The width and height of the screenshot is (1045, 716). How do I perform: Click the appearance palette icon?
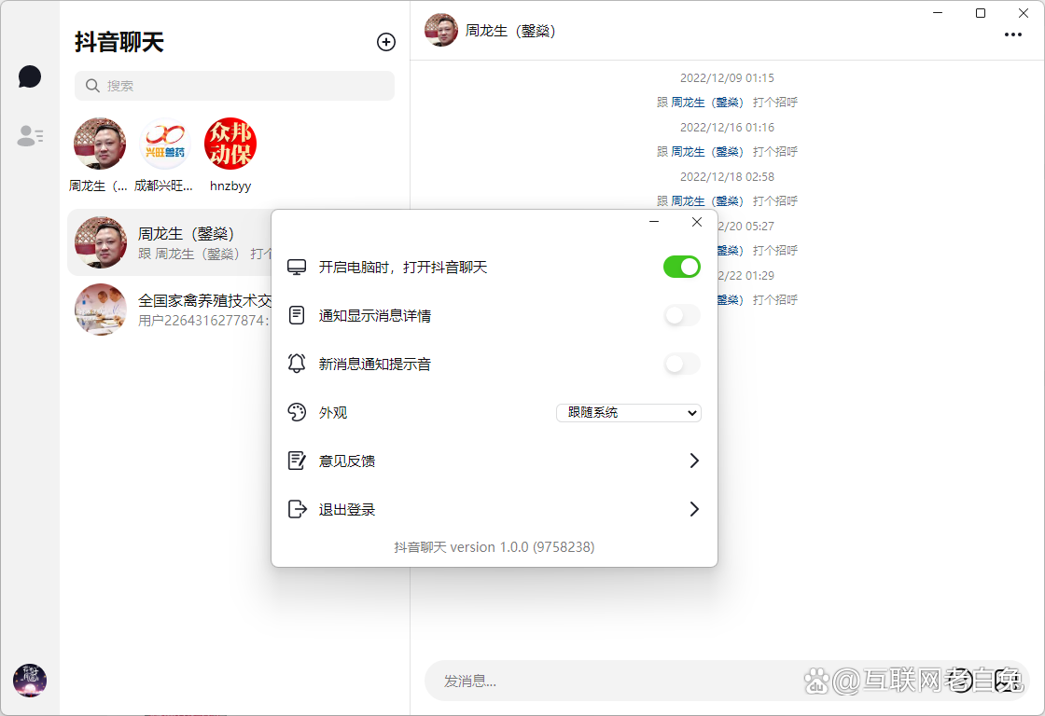[x=297, y=412]
